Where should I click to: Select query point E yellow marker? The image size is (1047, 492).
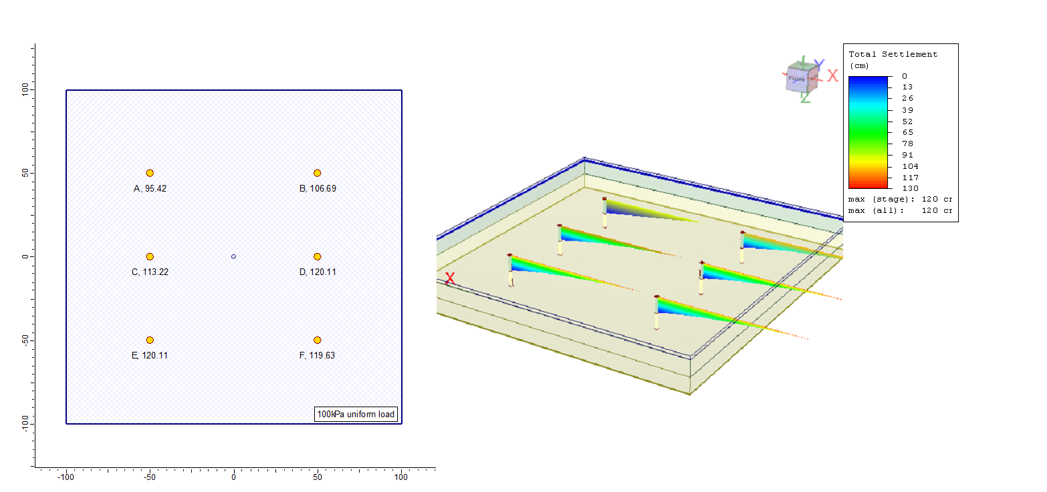150,340
